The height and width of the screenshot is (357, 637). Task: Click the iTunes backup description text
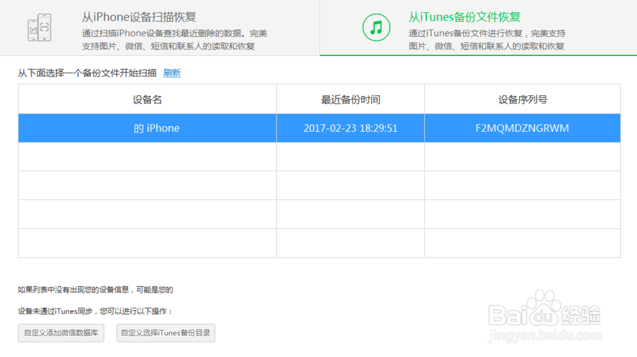pos(487,39)
